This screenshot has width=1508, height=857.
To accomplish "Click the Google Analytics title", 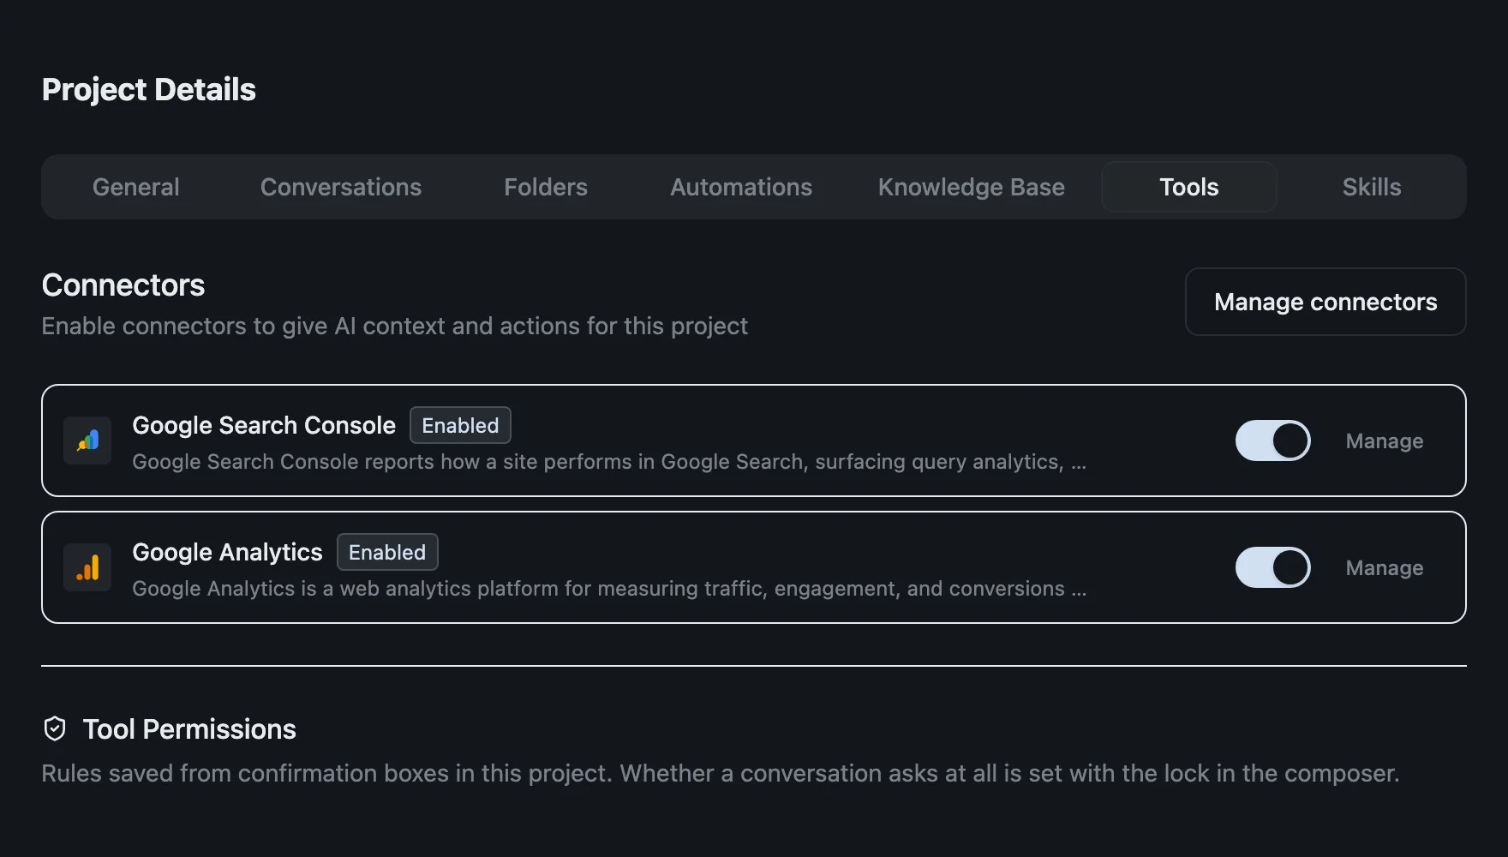I will pos(227,552).
